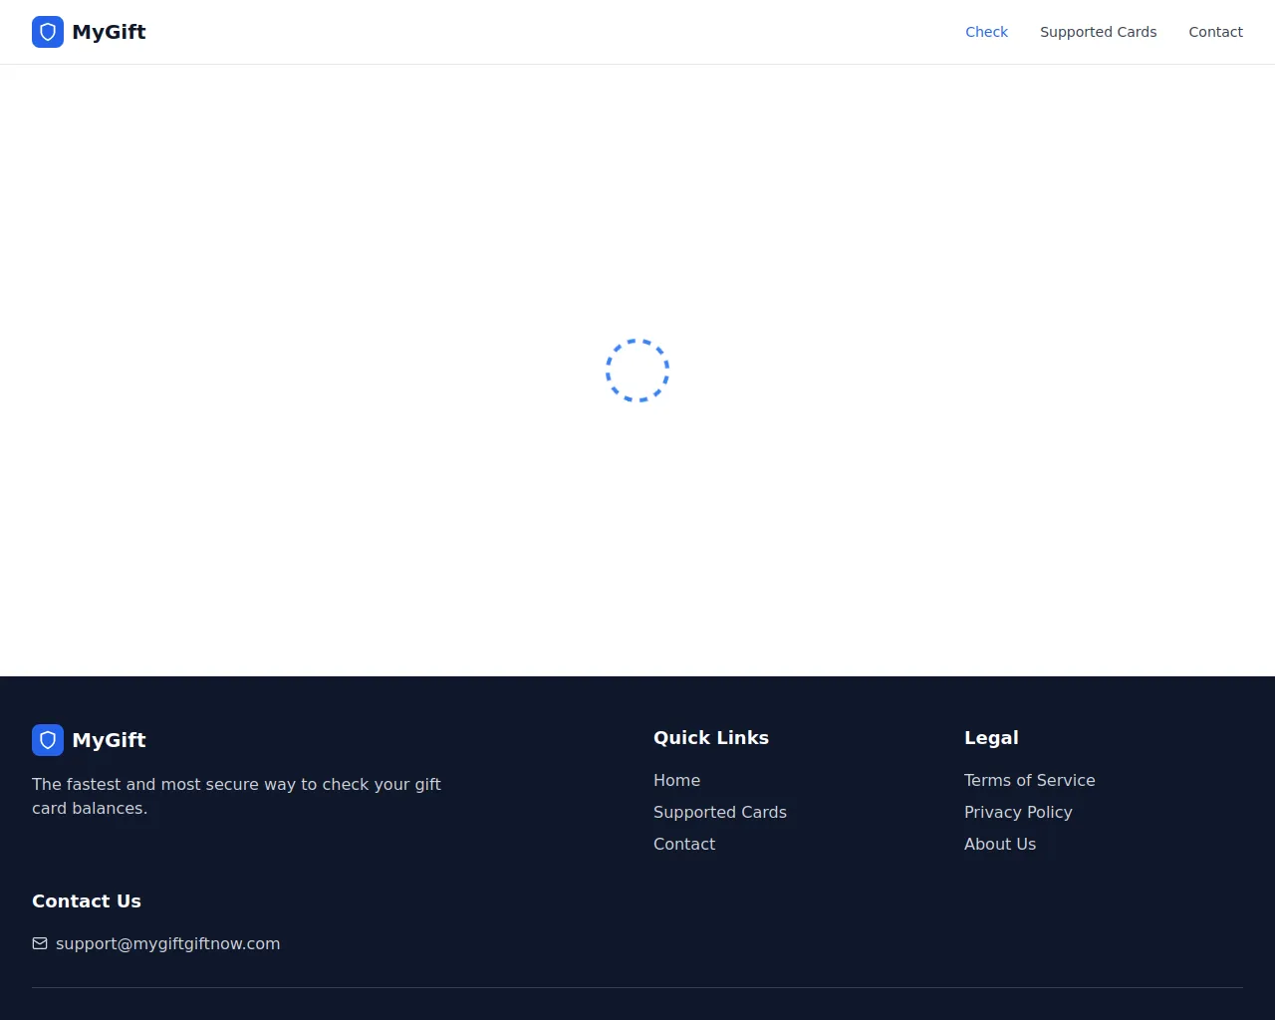This screenshot has width=1275, height=1020.
Task: Open the Terms of Service link
Action: [1029, 780]
